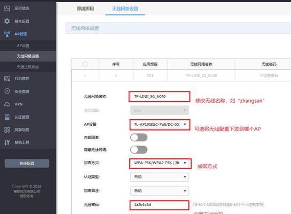Select the 无线主机状态 submenu entry
This screenshot has height=214, width=291.
coord(28,67)
